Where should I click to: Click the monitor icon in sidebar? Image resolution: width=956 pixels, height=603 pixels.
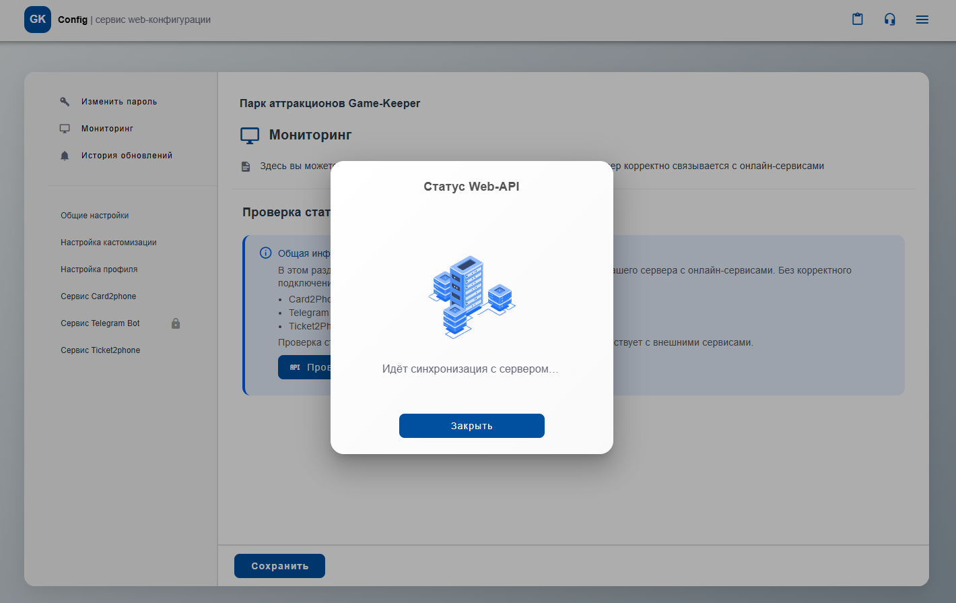[65, 129]
